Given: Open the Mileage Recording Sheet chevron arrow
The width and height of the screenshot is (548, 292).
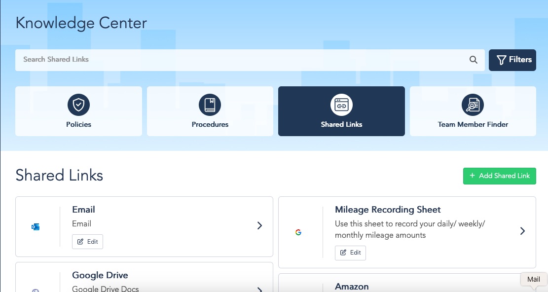Looking at the screenshot, I should [522, 231].
